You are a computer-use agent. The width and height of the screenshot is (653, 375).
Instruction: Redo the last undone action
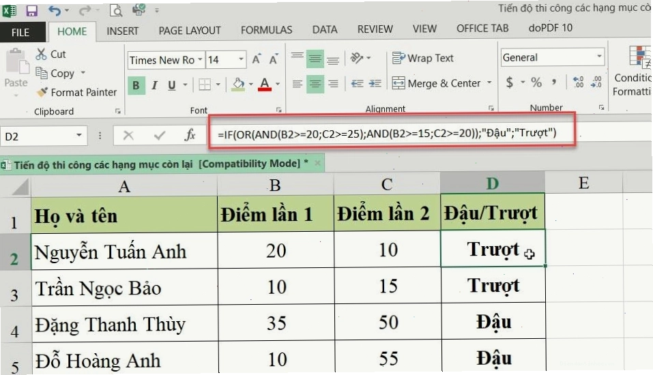[84, 10]
